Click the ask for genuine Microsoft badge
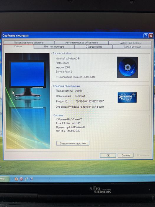The image size is (155, 207). click(x=127, y=97)
